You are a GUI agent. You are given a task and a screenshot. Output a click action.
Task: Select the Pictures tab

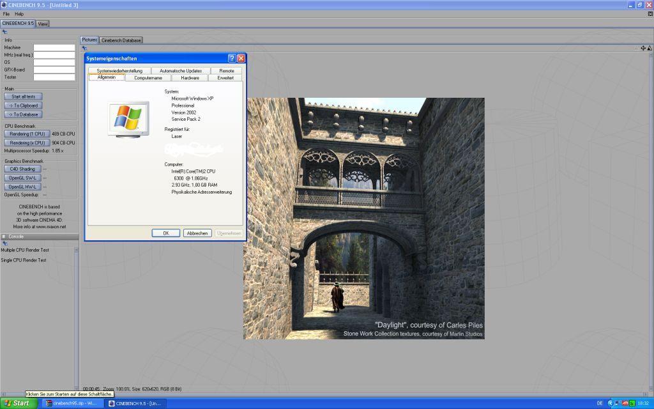(x=89, y=40)
